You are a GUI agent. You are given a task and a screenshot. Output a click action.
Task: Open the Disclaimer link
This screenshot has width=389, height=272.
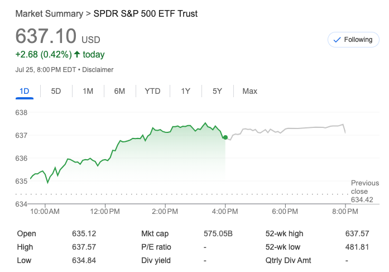click(x=99, y=70)
